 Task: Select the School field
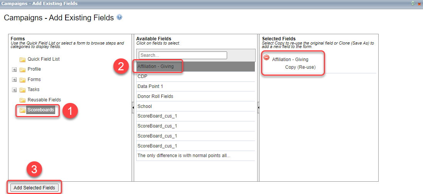pyautogui.click(x=145, y=106)
